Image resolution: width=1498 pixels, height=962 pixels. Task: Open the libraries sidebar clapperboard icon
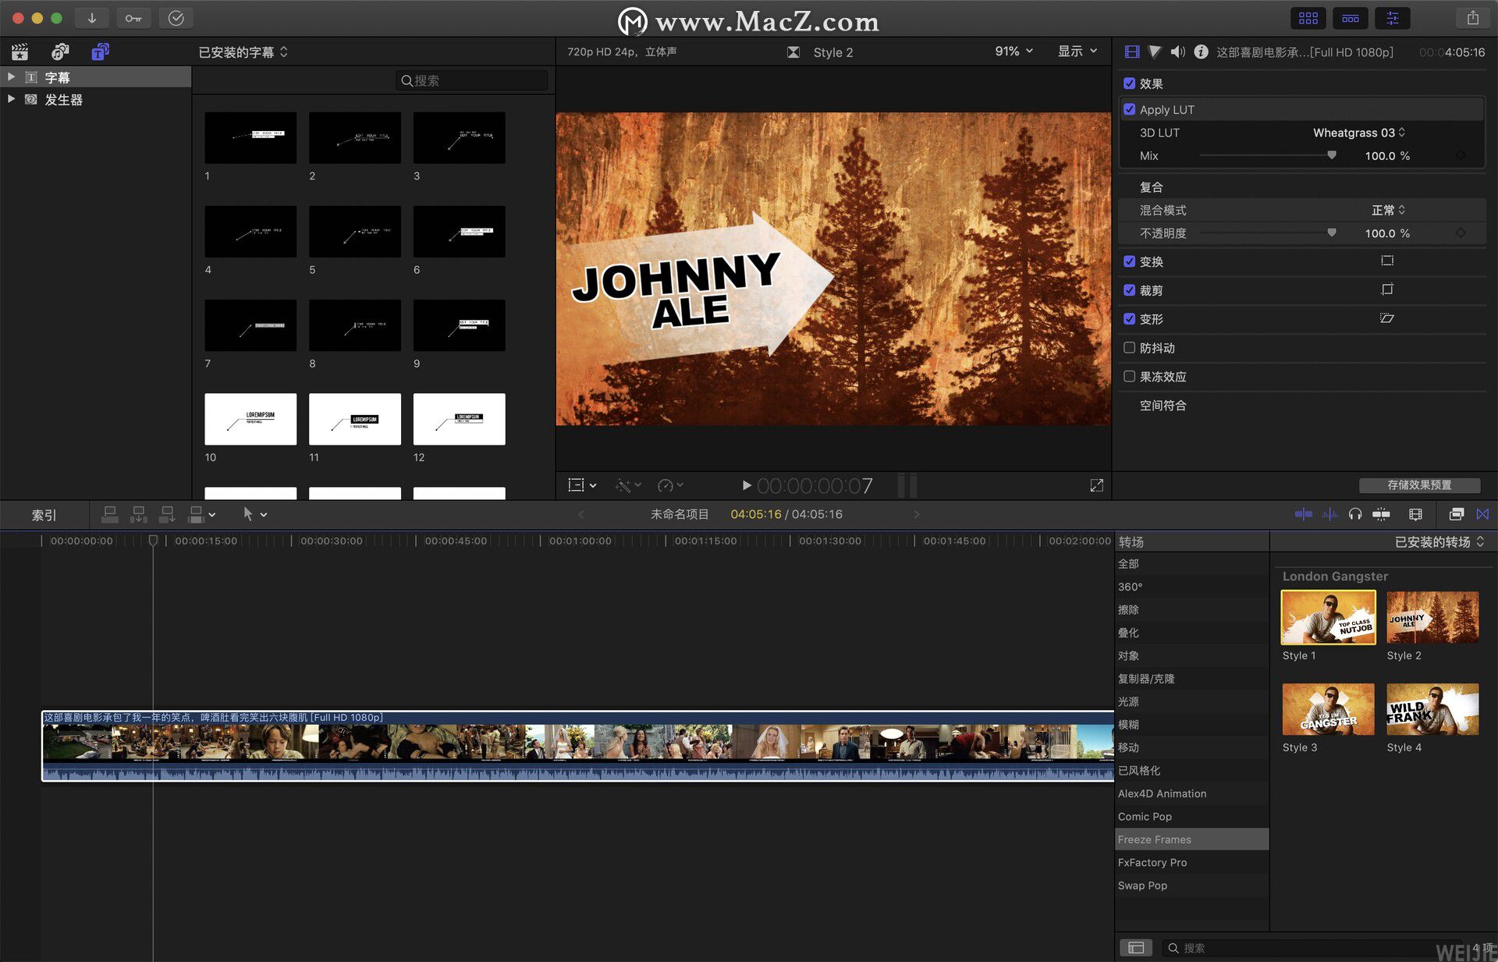click(x=20, y=52)
